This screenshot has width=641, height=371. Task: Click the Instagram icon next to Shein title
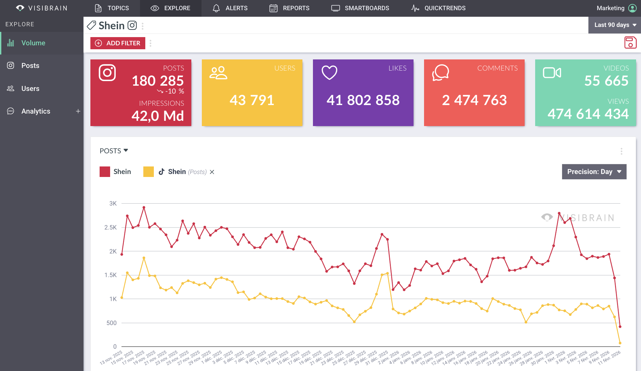(132, 25)
